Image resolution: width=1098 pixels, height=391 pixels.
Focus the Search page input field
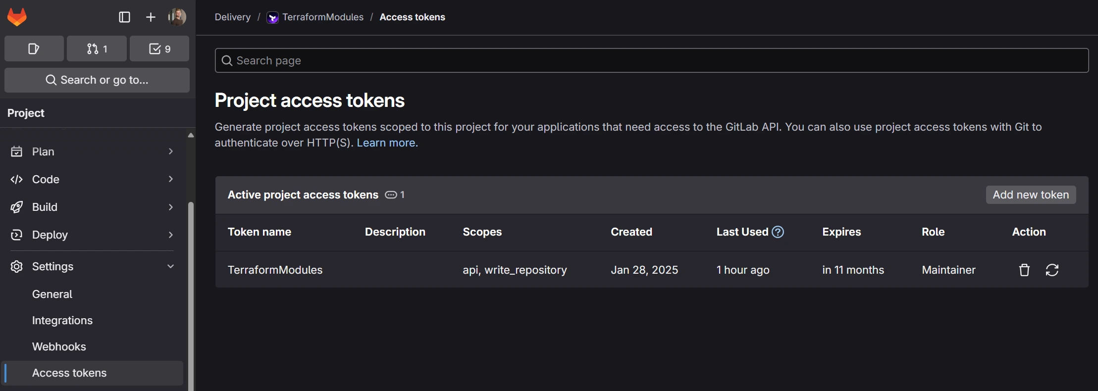(651, 60)
